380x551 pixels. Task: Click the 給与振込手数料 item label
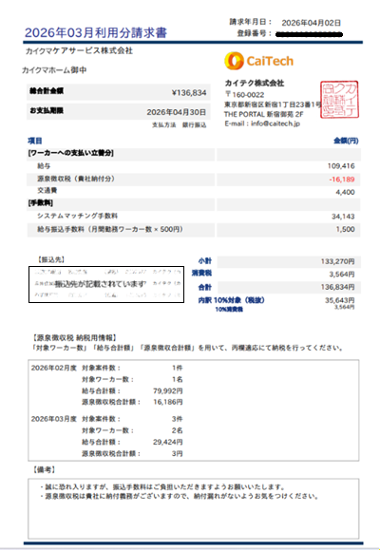coord(110,230)
